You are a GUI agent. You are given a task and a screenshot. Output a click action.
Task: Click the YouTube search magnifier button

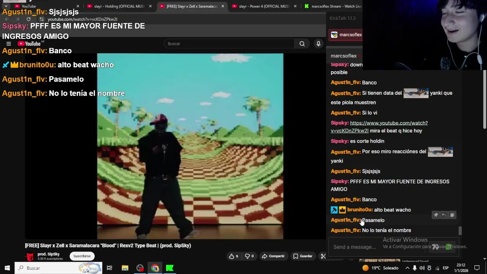[x=302, y=44]
